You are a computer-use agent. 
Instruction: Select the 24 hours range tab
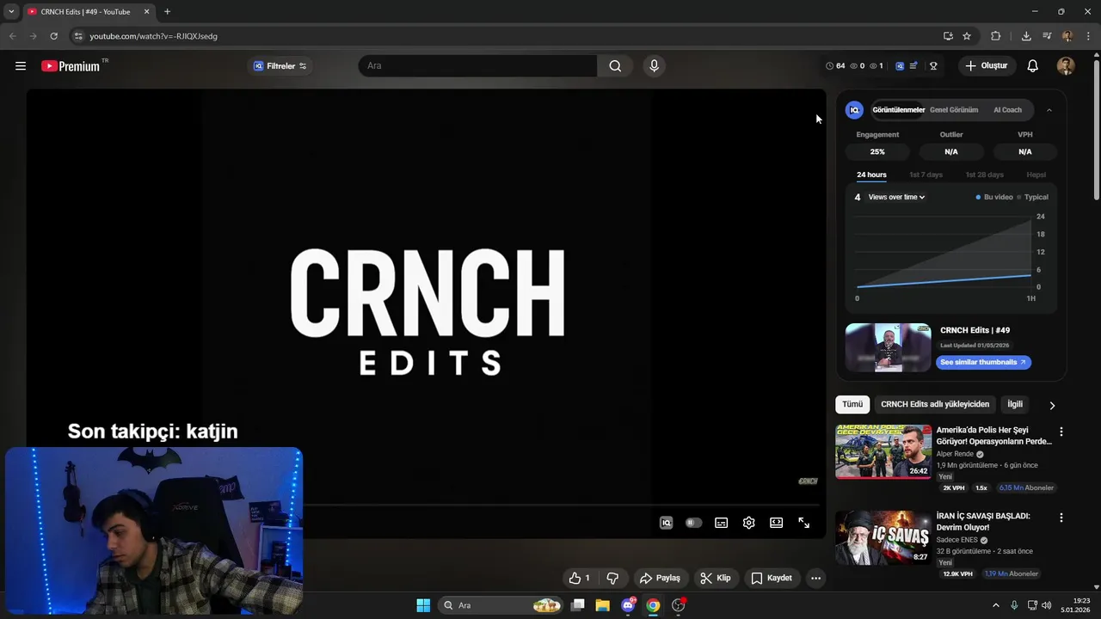(x=871, y=175)
